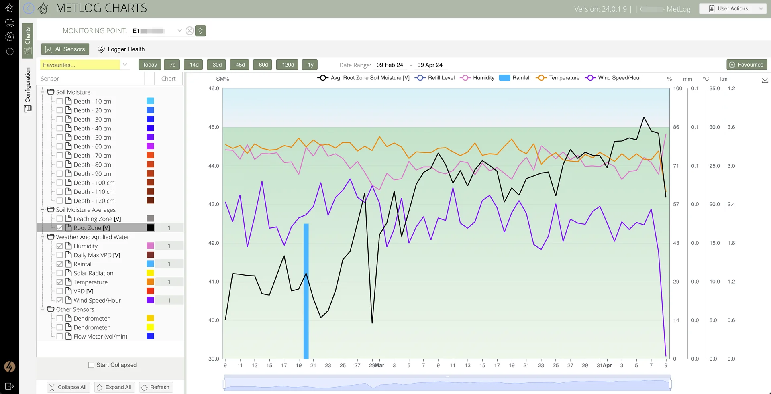Image resolution: width=771 pixels, height=394 pixels.
Task: Enable the Depth - 10 cm checkbox
Action: pyautogui.click(x=59, y=102)
